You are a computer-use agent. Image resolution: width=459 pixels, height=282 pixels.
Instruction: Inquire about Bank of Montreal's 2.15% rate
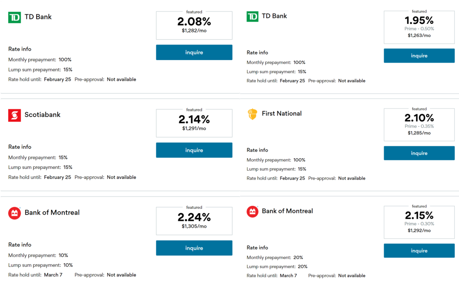(x=419, y=251)
